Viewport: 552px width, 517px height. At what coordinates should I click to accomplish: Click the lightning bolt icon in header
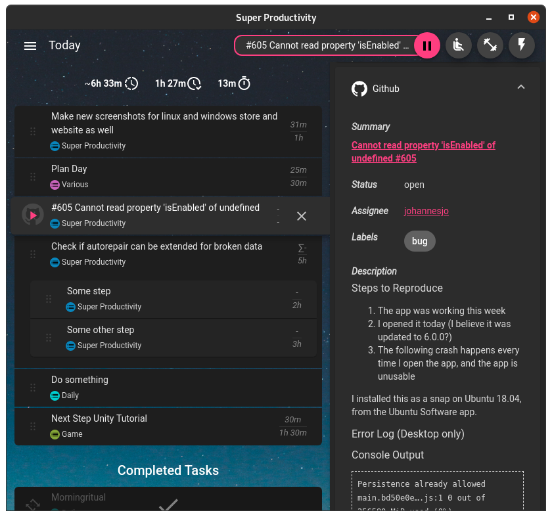[522, 45]
